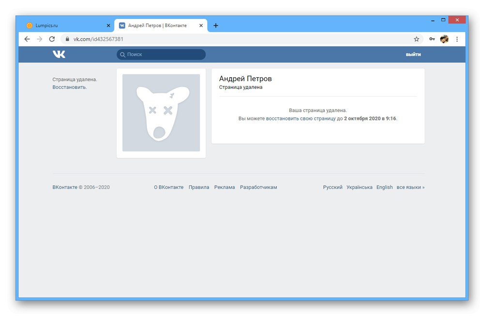Open О ВКонтакте footer link

pos(168,187)
